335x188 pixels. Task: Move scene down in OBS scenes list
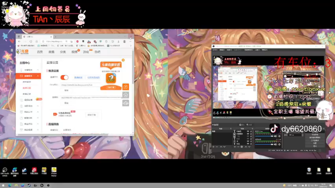point(224,147)
